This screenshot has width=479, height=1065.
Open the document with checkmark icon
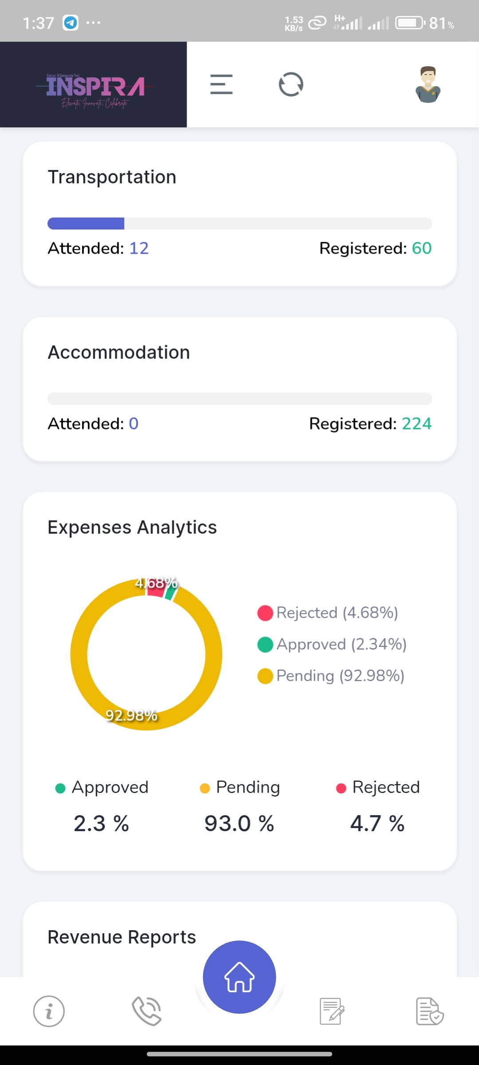[x=429, y=1011]
